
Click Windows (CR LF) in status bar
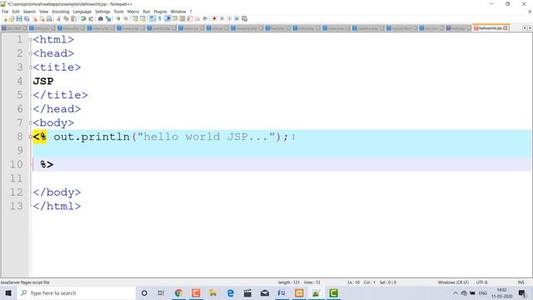453,282
